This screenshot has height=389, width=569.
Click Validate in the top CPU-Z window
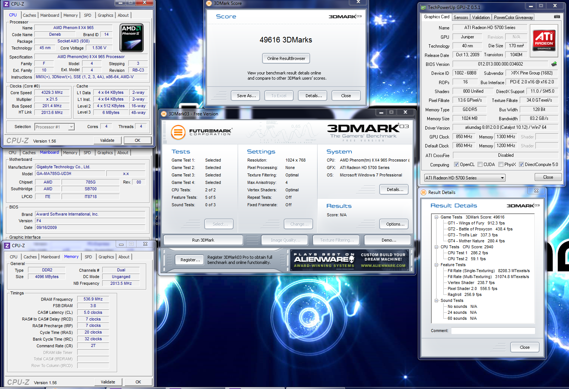coord(107,140)
